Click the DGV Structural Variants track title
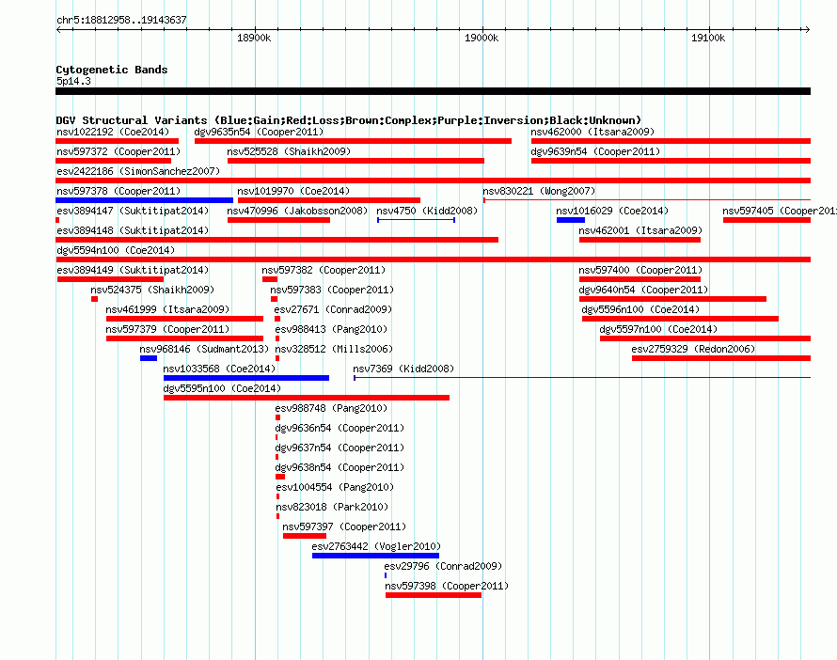 pyautogui.click(x=349, y=120)
